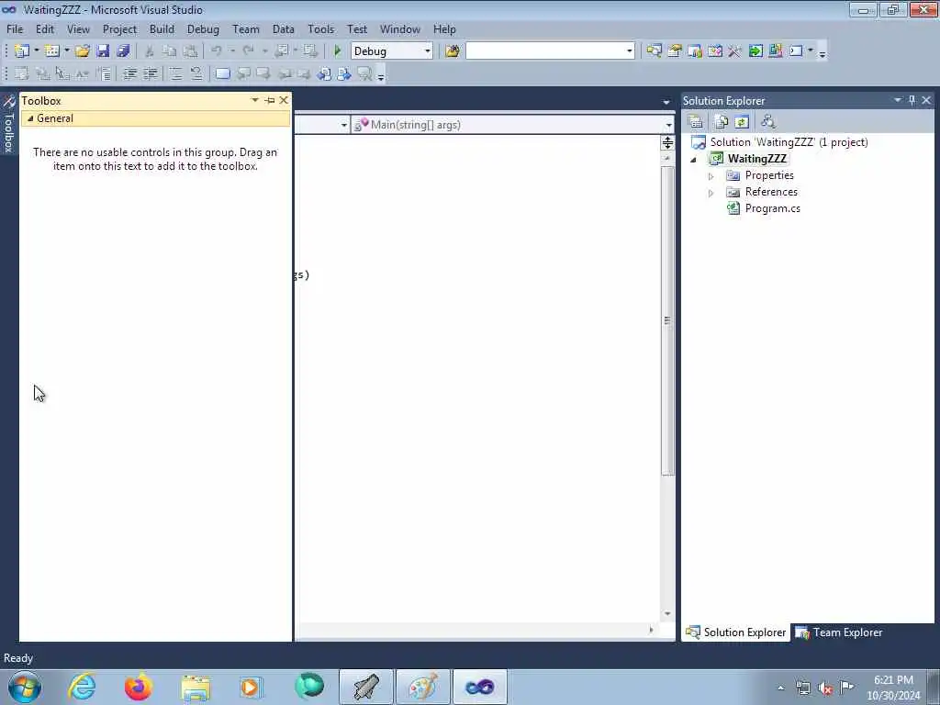Screen dimensions: 940x705
Task: Open Internet Explorer from the taskbar
Action: pos(82,687)
